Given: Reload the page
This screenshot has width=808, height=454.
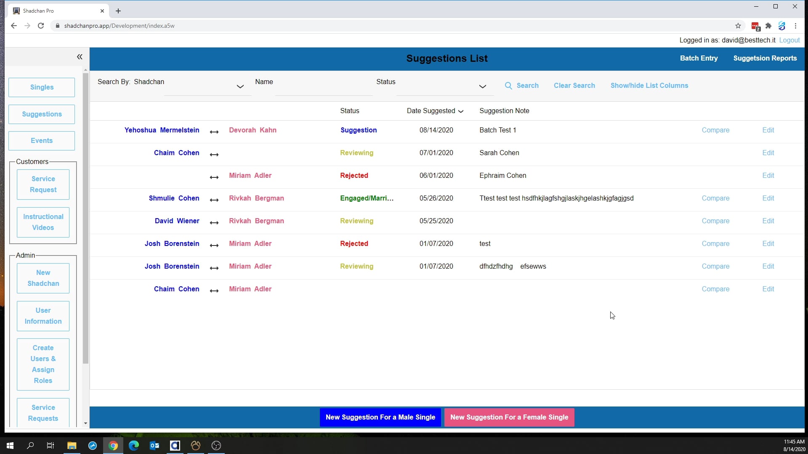Looking at the screenshot, I should (x=41, y=26).
